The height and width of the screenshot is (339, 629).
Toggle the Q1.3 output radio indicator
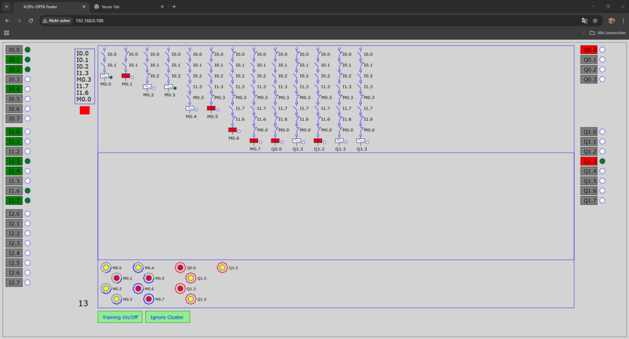pyautogui.click(x=603, y=161)
